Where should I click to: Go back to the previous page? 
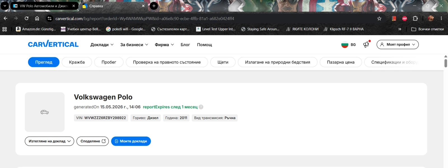click(6, 18)
